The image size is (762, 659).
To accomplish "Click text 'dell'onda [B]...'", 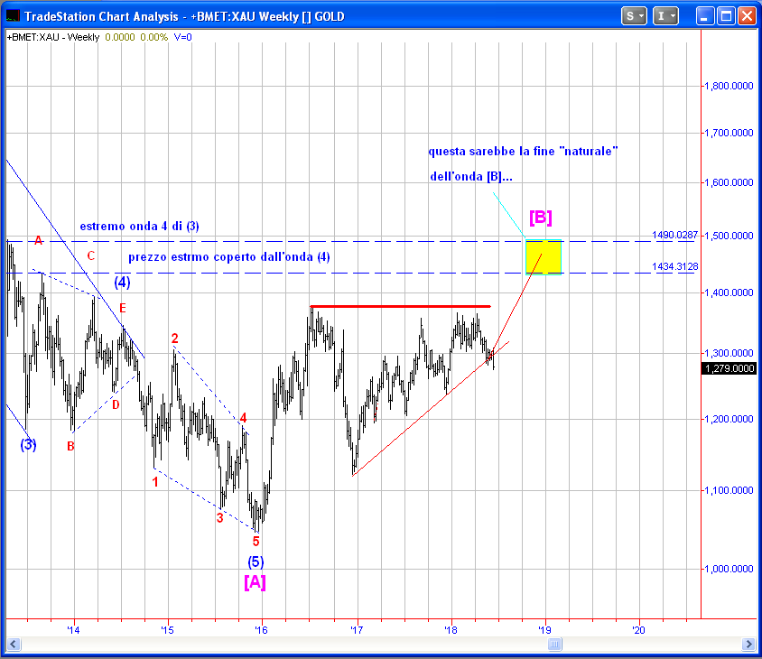I will click(471, 176).
